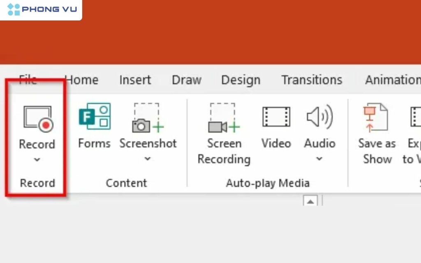Viewport: 421px width, 263px height.
Task: Open the Design tab
Action: click(241, 80)
